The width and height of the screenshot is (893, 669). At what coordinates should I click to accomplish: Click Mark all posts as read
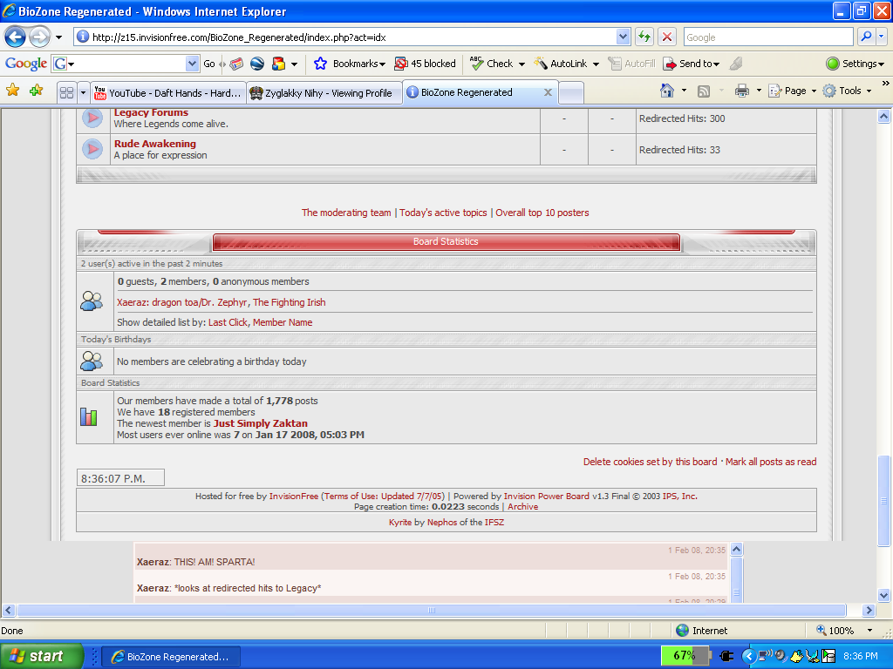pos(771,462)
